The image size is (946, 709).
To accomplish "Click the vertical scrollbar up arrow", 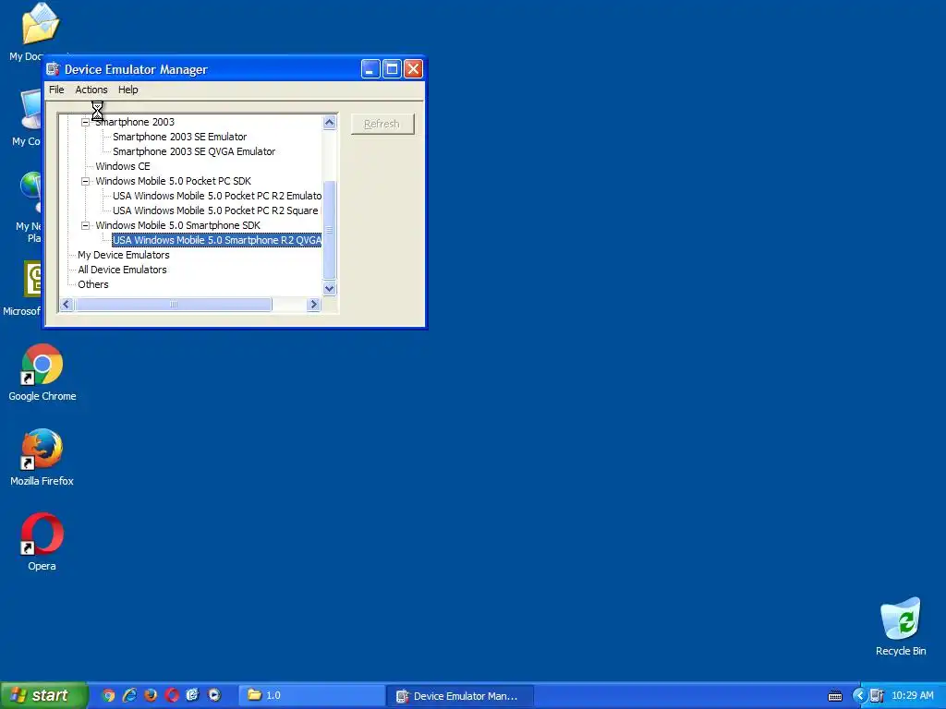I will coord(330,123).
